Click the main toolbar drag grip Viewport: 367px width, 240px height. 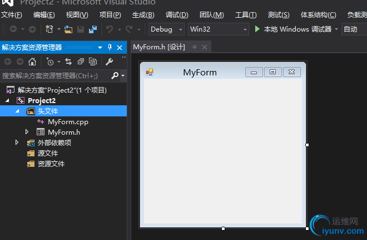click(x=3, y=29)
